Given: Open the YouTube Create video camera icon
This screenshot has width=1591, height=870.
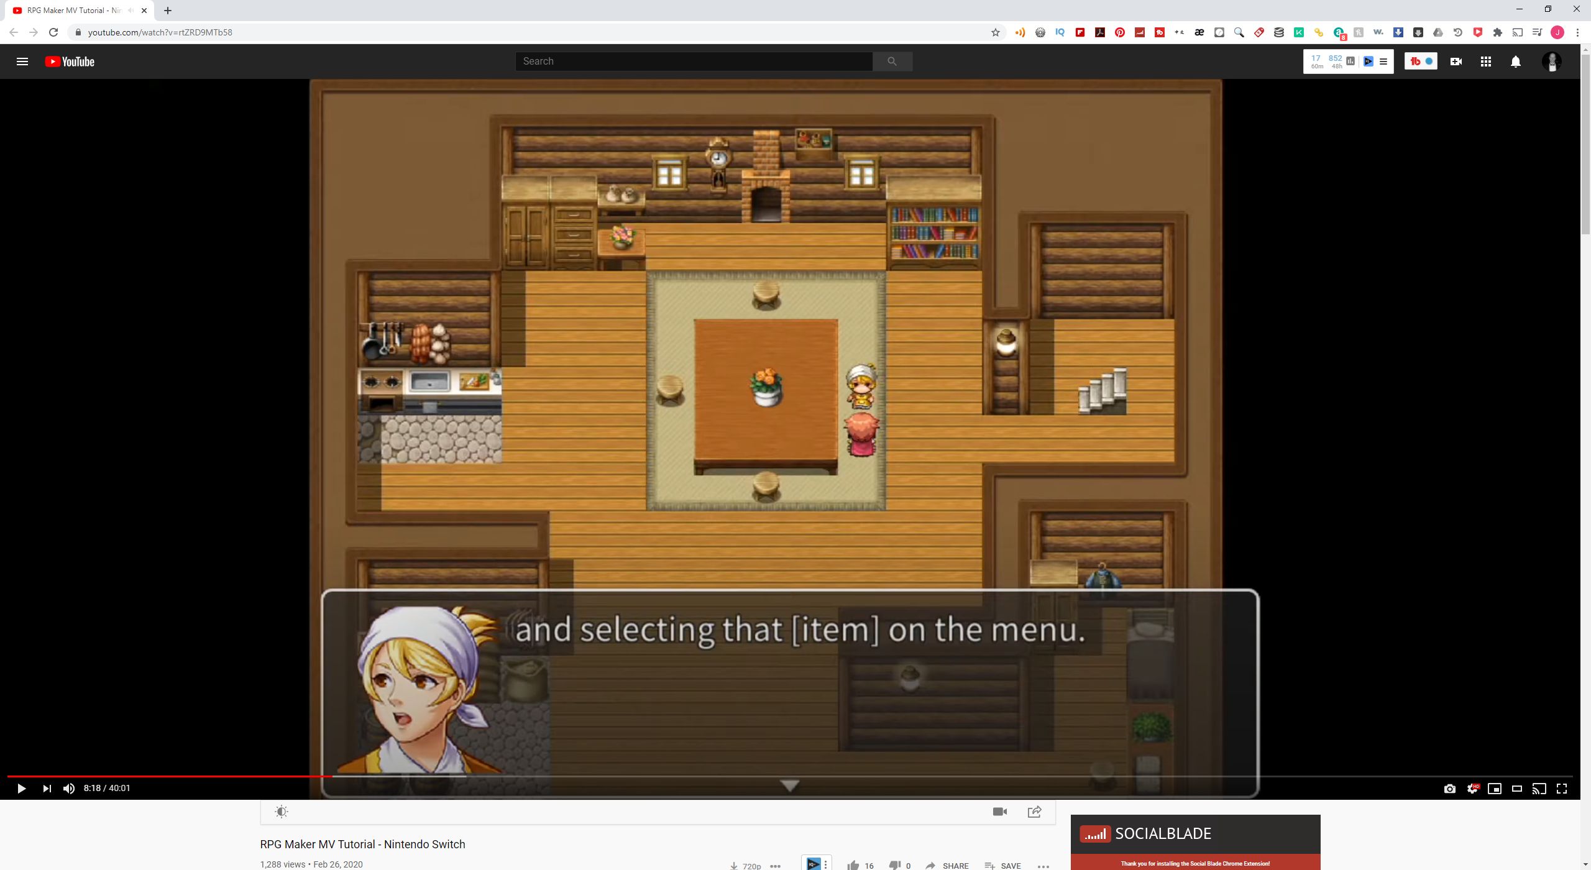Looking at the screenshot, I should [1456, 62].
